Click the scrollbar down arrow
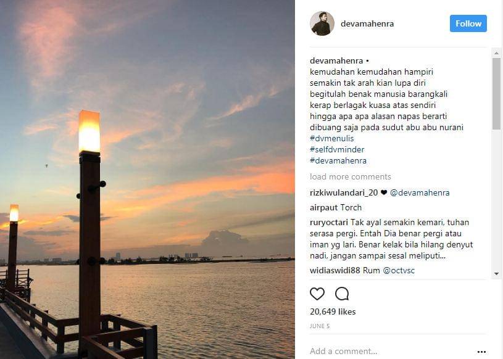503x359 pixels. click(496, 274)
